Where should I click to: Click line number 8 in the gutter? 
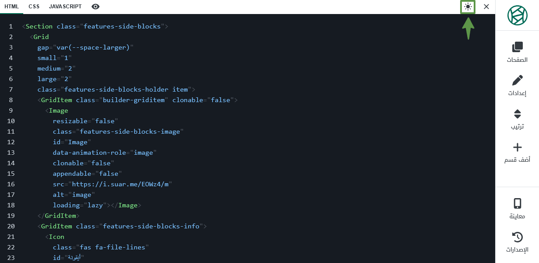(x=11, y=100)
